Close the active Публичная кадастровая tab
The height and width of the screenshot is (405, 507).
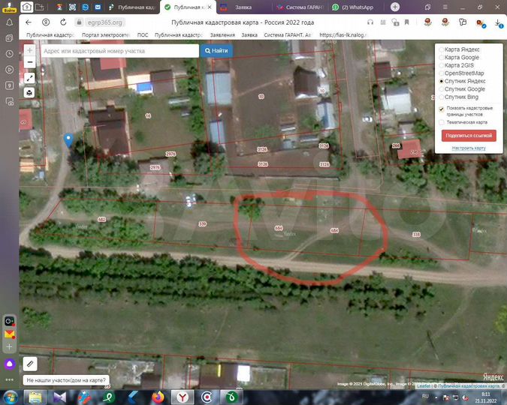210,7
